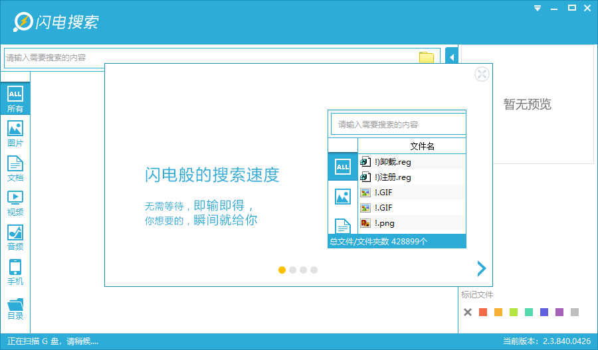Go to next intro slide arrow
This screenshot has height=350, width=598.
coord(482,268)
